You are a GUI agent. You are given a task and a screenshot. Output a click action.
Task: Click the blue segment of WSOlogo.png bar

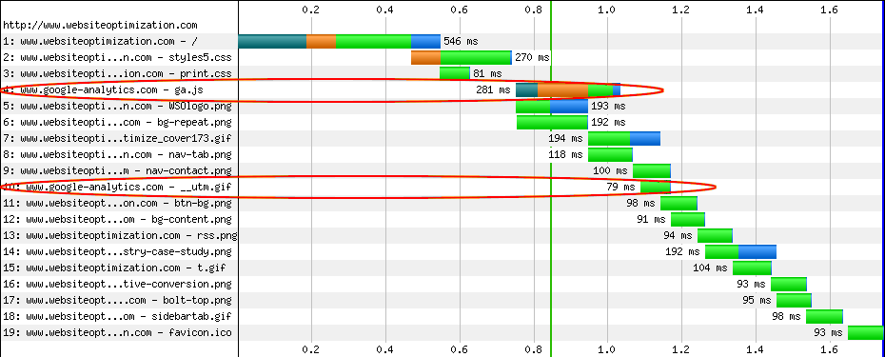pos(569,107)
